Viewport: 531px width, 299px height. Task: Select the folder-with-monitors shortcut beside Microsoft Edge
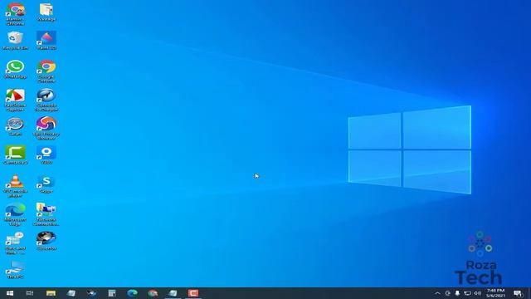tap(46, 214)
